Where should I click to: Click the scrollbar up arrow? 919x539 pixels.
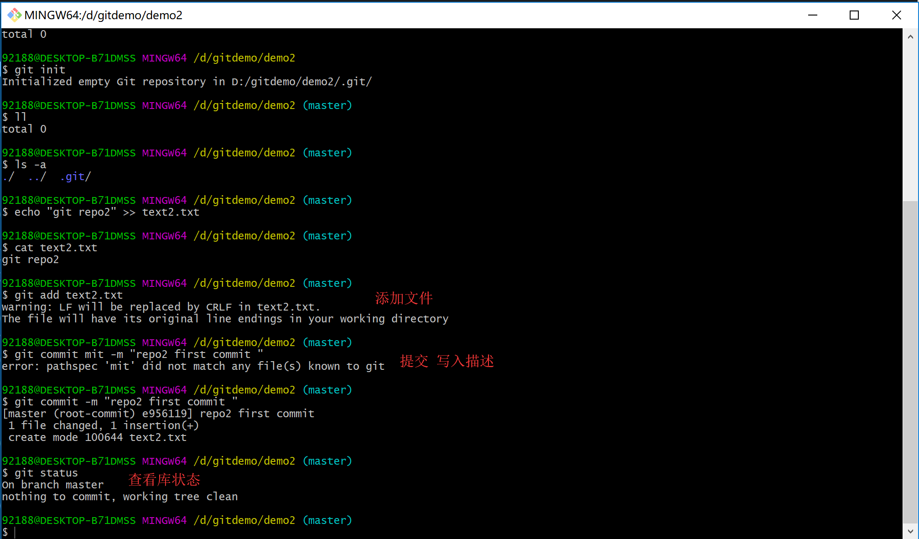pyautogui.click(x=910, y=37)
